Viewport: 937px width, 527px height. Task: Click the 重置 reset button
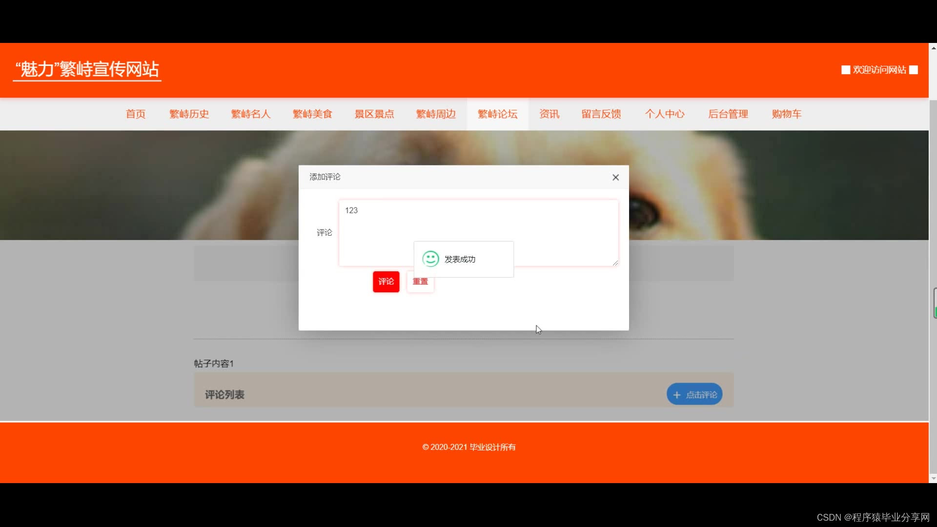[420, 282]
